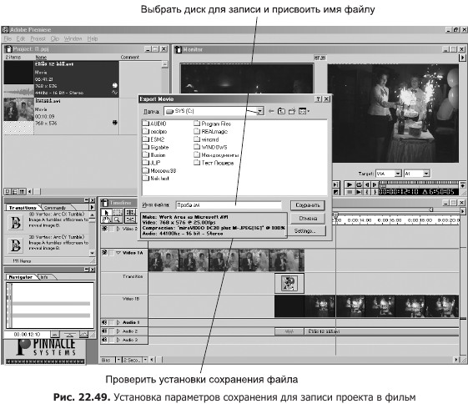Pick the Range Select marquee tool
Screen dimensions: 468x404
118,213
